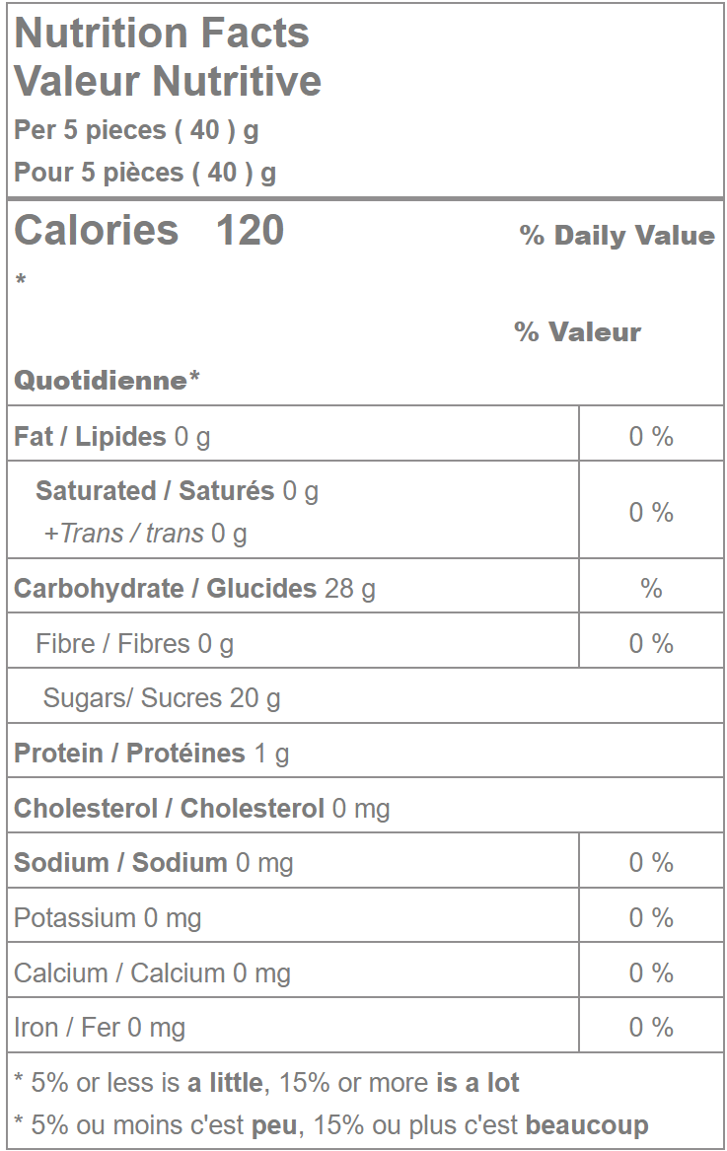
Task: Click the Calories 120 text
Action: pyautogui.click(x=149, y=231)
